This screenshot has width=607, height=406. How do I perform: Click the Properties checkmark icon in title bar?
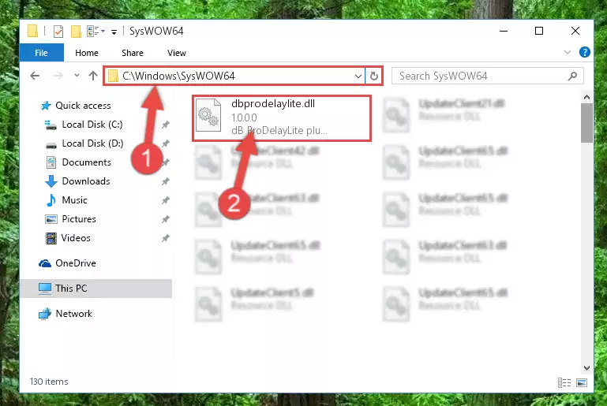[x=58, y=32]
